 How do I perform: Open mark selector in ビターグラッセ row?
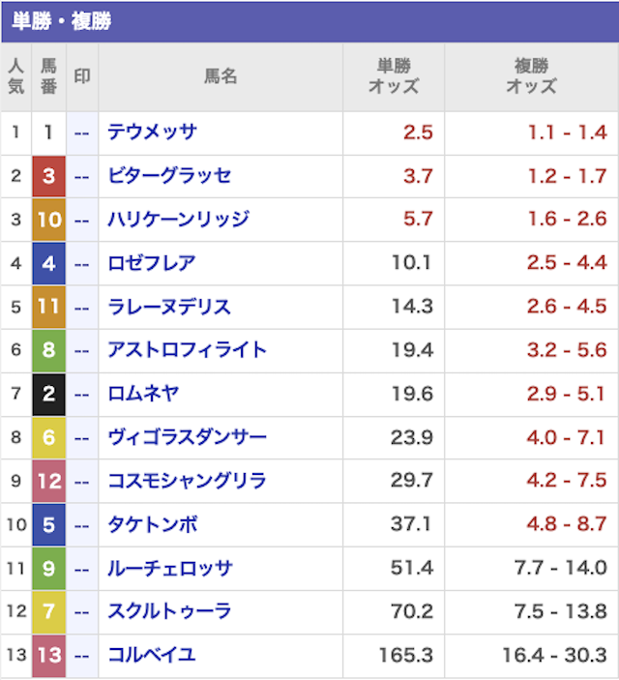[82, 176]
